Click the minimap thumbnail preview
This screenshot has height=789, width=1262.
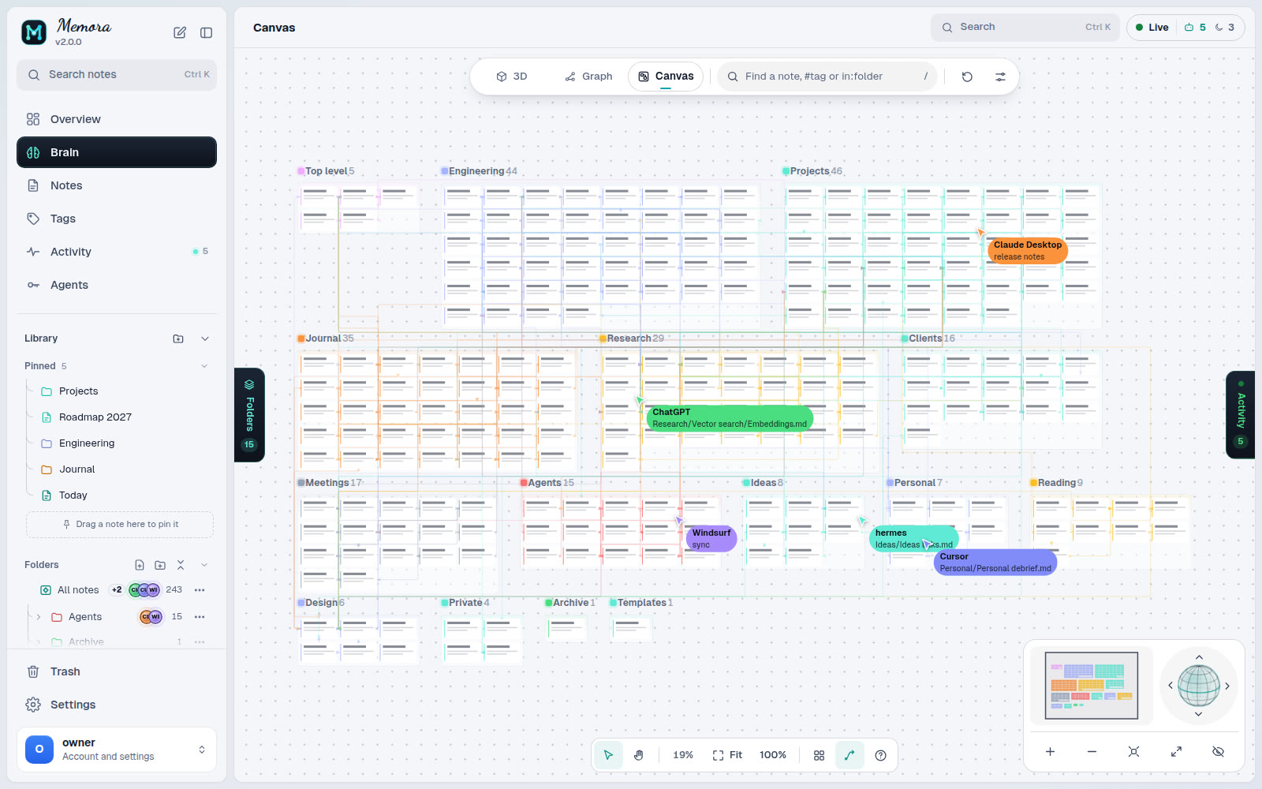1092,686
